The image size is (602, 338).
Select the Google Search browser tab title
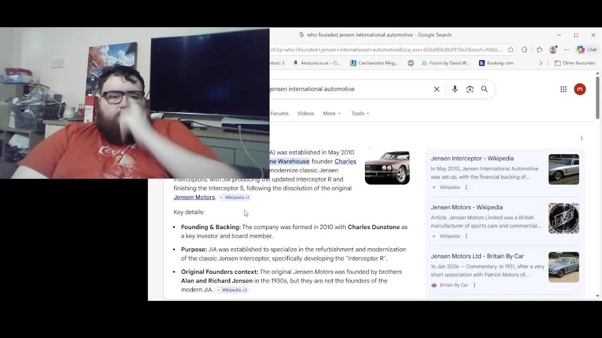379,35
